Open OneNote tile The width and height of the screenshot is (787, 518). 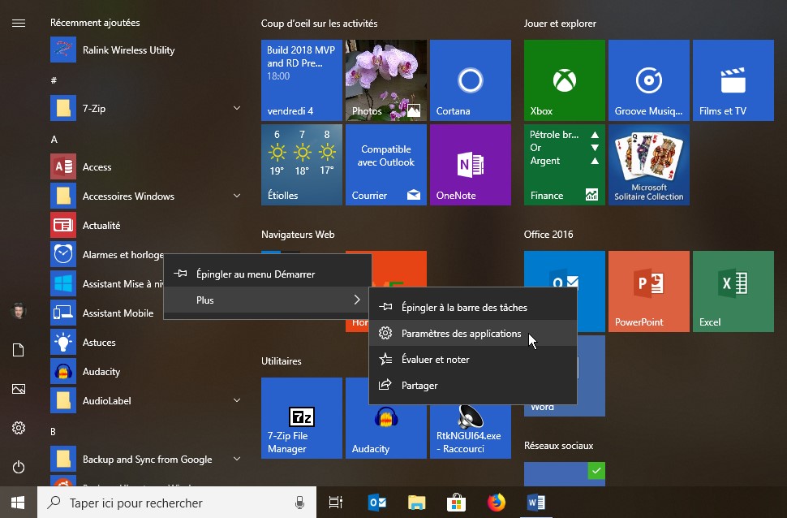tap(470, 165)
